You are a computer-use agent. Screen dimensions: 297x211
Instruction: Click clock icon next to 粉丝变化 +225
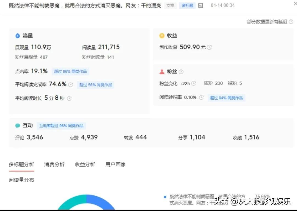[x=194, y=83]
